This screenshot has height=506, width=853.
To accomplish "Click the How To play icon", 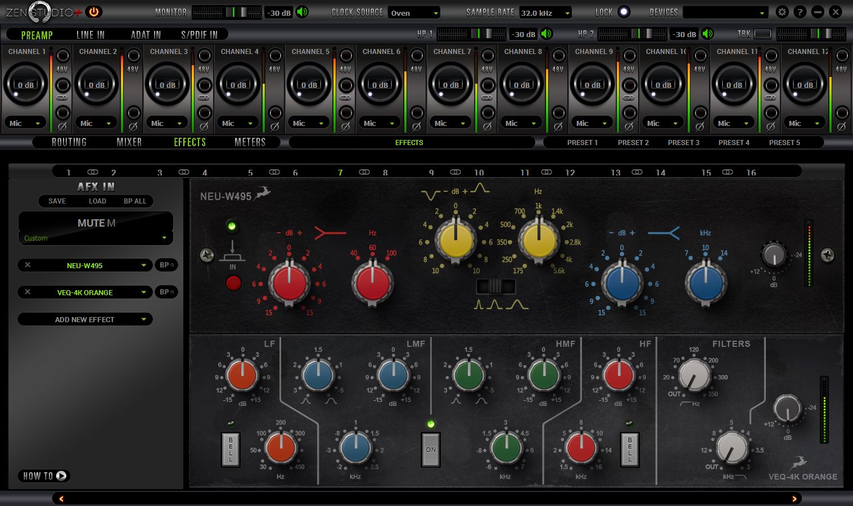I will [x=61, y=476].
